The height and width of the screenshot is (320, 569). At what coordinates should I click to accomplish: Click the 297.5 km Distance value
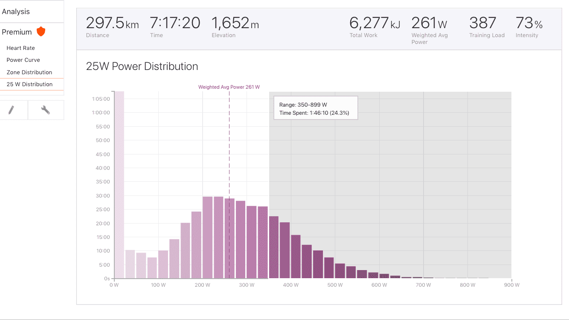113,27
